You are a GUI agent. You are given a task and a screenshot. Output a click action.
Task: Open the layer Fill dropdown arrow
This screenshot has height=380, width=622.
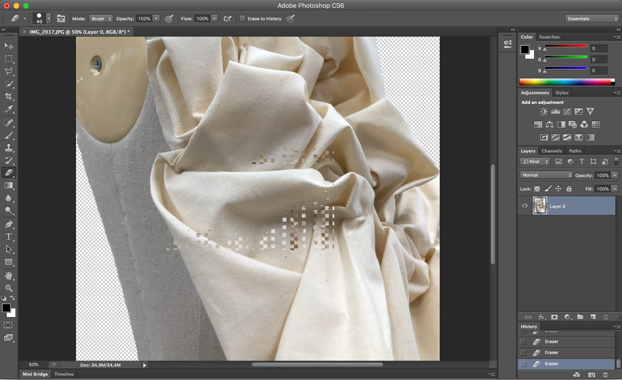click(x=615, y=189)
